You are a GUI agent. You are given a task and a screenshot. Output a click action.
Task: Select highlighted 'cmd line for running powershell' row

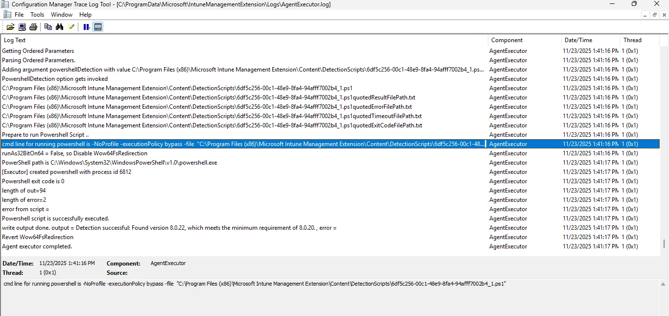pyautogui.click(x=330, y=144)
